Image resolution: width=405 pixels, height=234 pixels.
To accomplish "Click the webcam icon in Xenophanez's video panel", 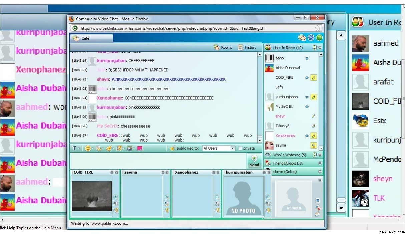I will tap(217, 204).
